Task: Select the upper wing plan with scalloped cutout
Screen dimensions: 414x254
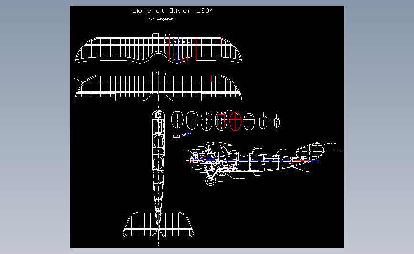Action: pos(159,49)
